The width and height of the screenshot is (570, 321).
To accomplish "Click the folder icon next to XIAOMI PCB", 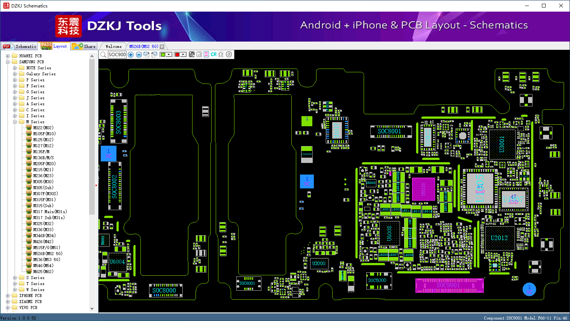I will [x=15, y=302].
